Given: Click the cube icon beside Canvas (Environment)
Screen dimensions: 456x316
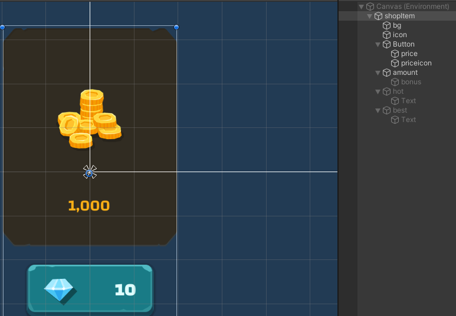Looking at the screenshot, I should (370, 6).
